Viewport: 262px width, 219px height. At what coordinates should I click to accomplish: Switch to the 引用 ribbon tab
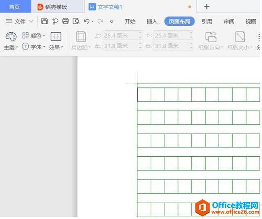[x=207, y=21]
